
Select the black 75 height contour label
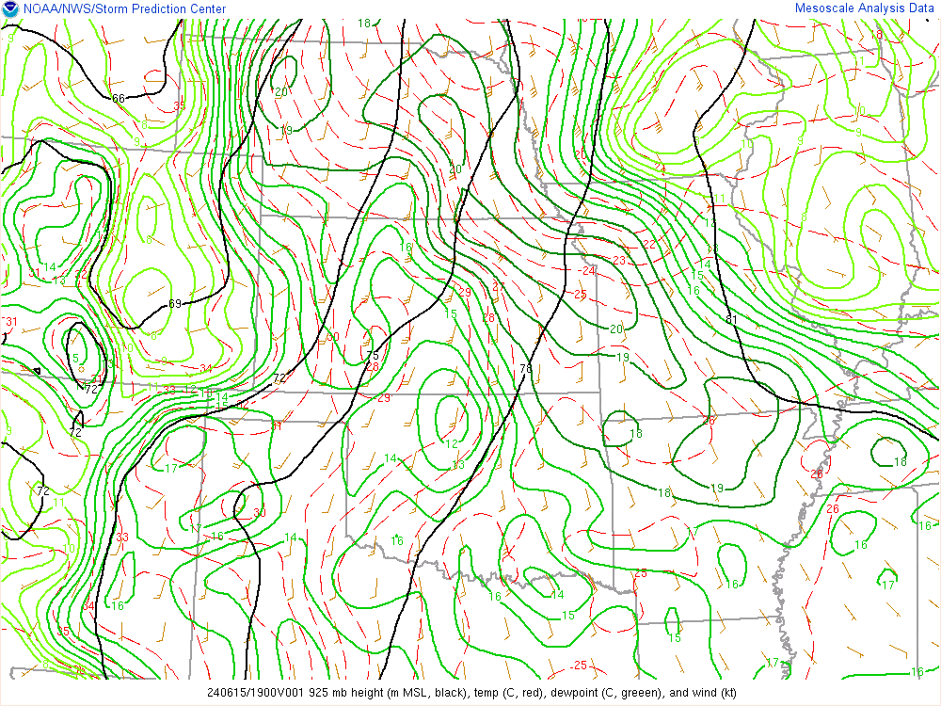tap(372, 356)
